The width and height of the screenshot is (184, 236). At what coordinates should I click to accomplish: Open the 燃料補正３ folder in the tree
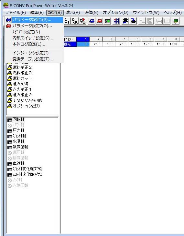click(x=20, y=73)
